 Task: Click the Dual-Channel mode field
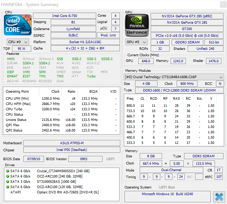click(x=171, y=170)
